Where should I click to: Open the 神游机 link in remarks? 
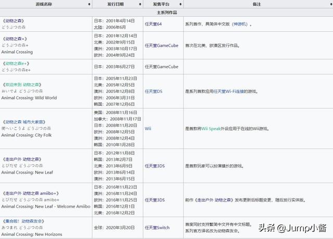240,24
